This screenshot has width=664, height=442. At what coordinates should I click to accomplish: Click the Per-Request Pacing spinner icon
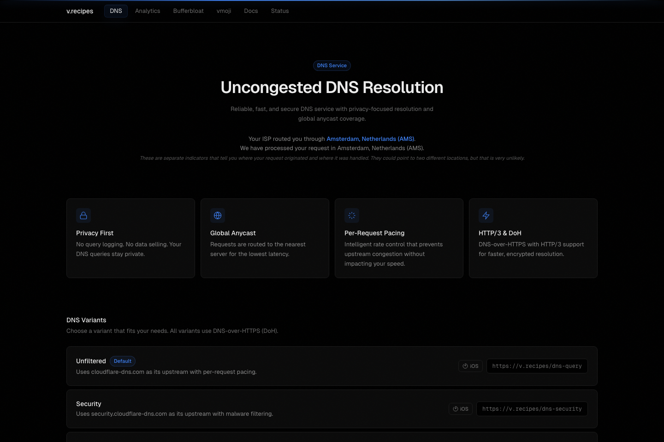click(x=352, y=215)
